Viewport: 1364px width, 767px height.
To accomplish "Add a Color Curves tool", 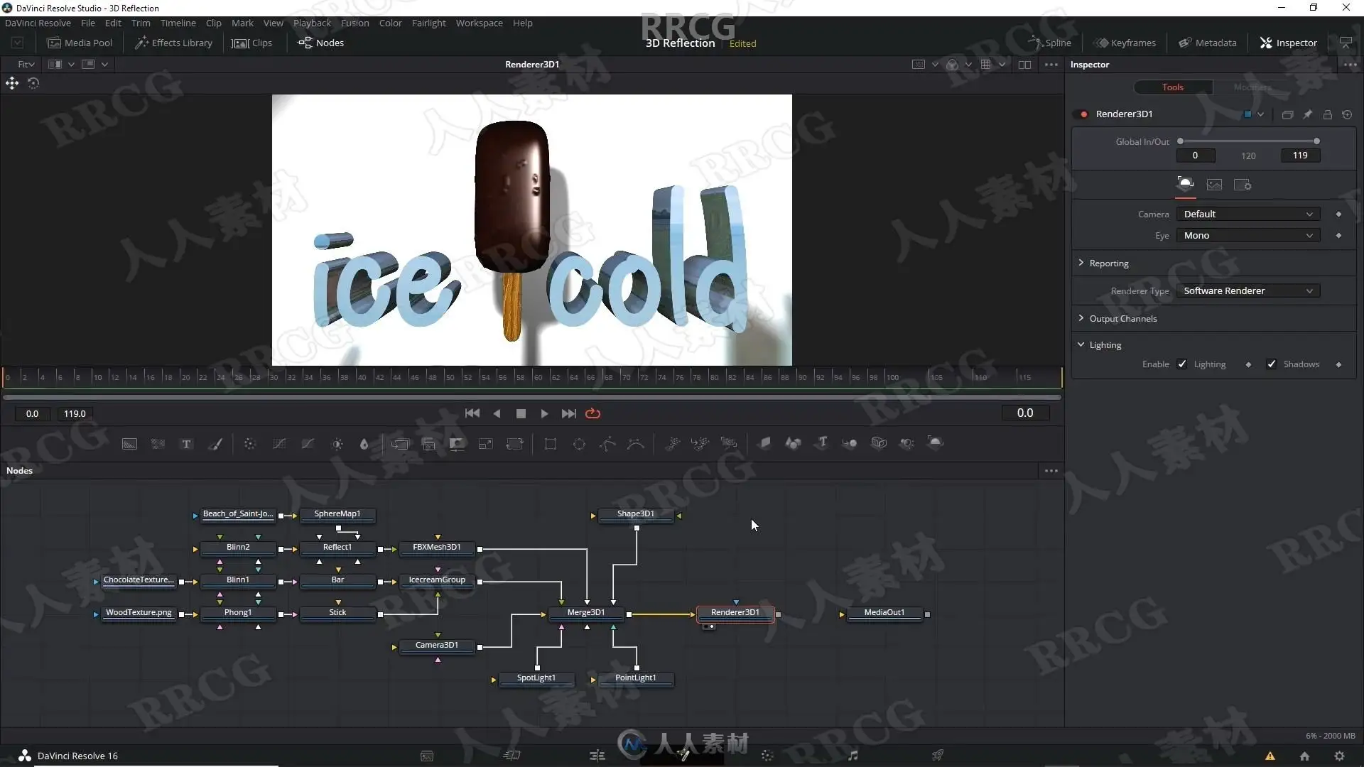I will click(x=279, y=444).
